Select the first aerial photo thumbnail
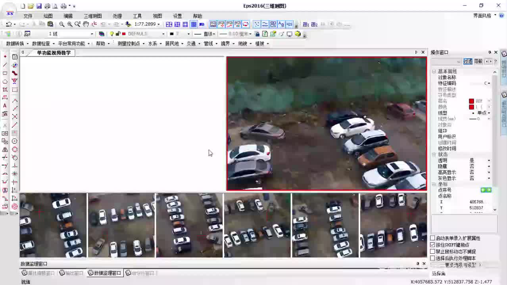This screenshot has height=285, width=507. [53, 225]
